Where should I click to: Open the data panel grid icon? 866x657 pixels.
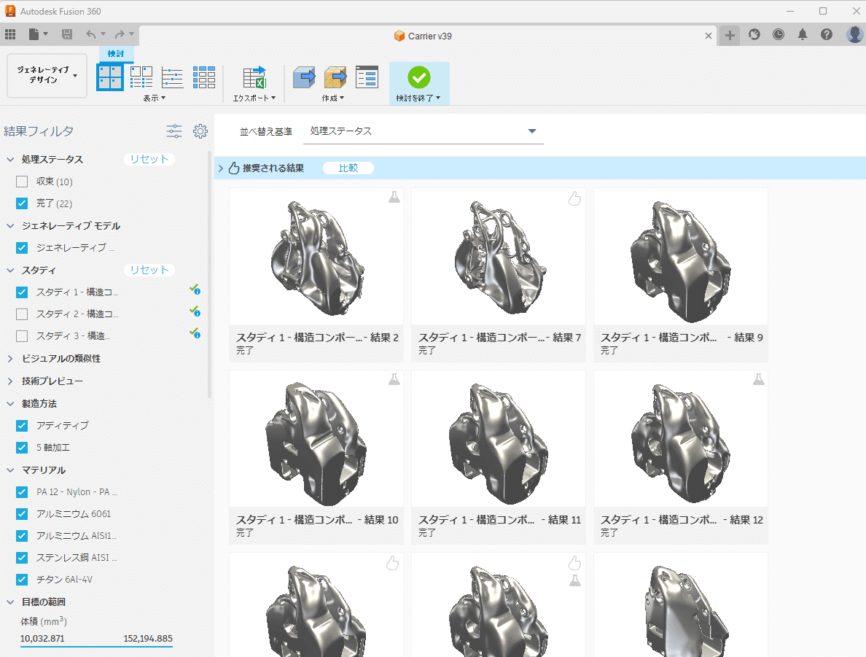[10, 35]
